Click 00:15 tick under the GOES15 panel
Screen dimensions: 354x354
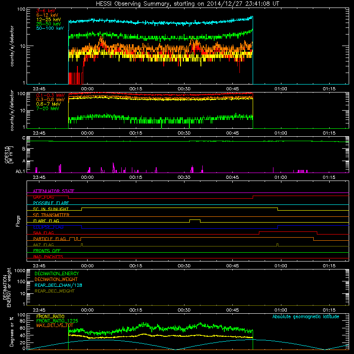coord(136,177)
